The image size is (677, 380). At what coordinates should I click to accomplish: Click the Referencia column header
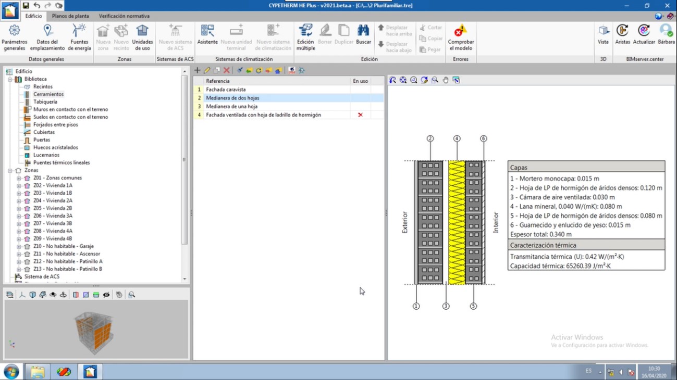276,81
